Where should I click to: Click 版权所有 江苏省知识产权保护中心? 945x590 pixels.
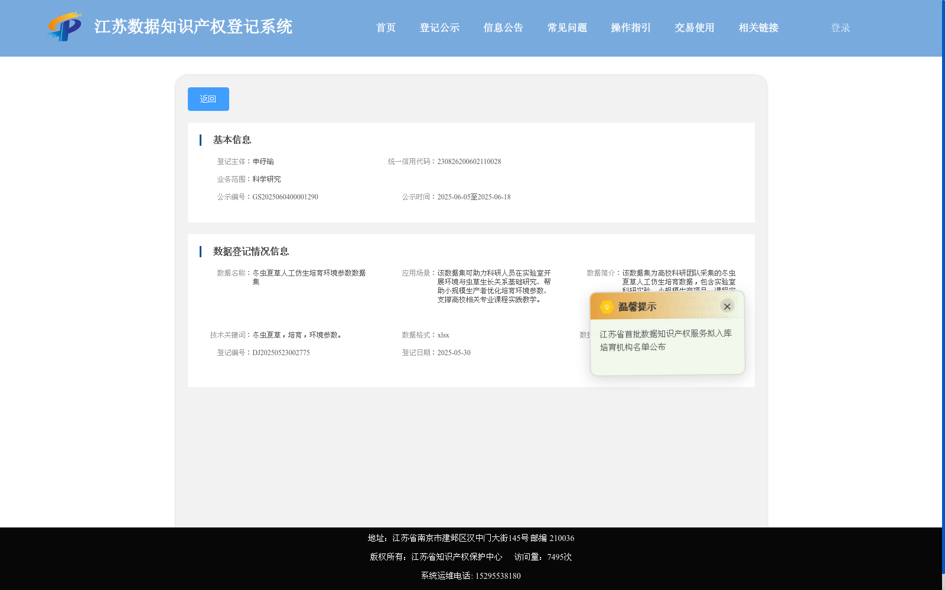coord(436,557)
